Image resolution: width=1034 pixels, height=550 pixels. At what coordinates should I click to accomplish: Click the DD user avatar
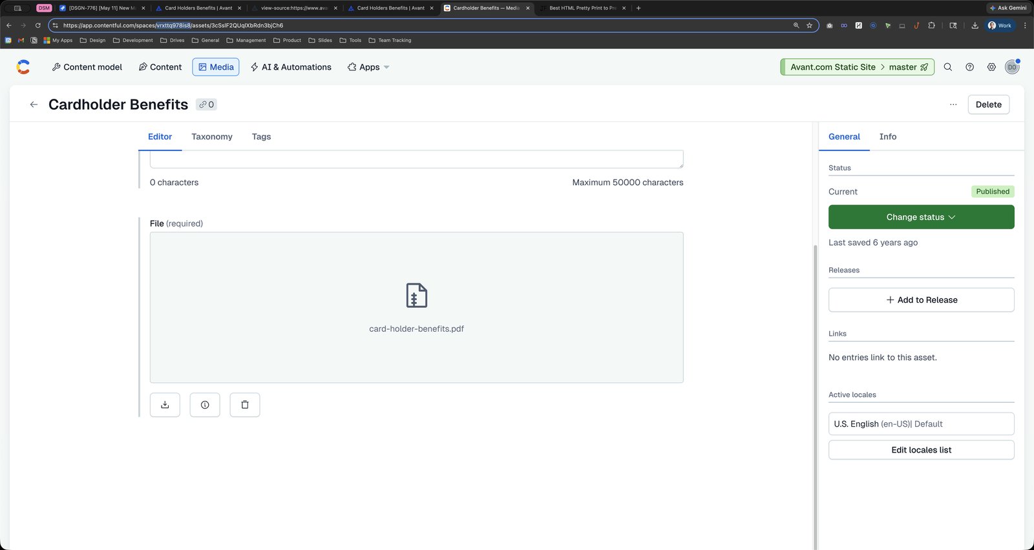pos(1012,67)
